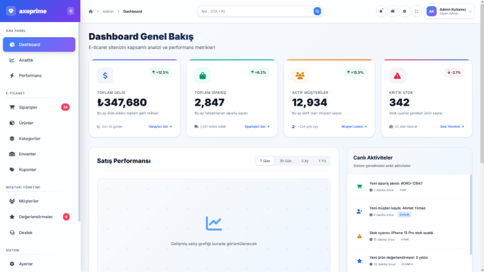
Task: Select the 7 Gün range tab
Action: click(x=265, y=161)
